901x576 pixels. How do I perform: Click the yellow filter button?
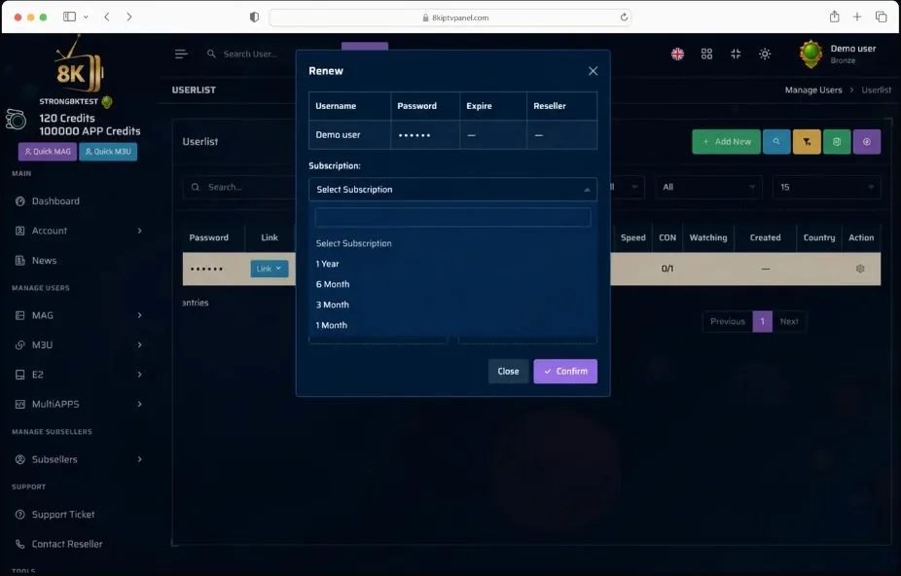pos(807,141)
